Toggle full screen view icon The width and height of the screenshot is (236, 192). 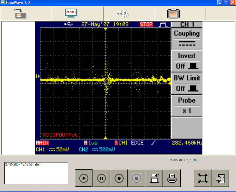[x=203, y=178]
